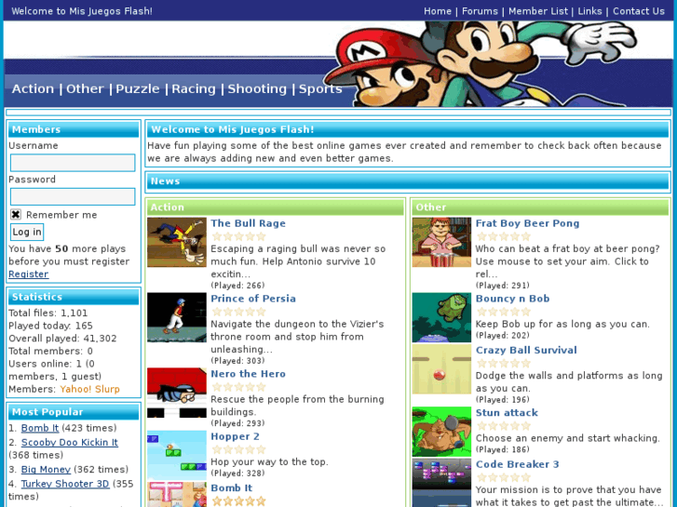The height and width of the screenshot is (507, 677).
Task: Click the Other section header
Action: pyautogui.click(x=540, y=207)
